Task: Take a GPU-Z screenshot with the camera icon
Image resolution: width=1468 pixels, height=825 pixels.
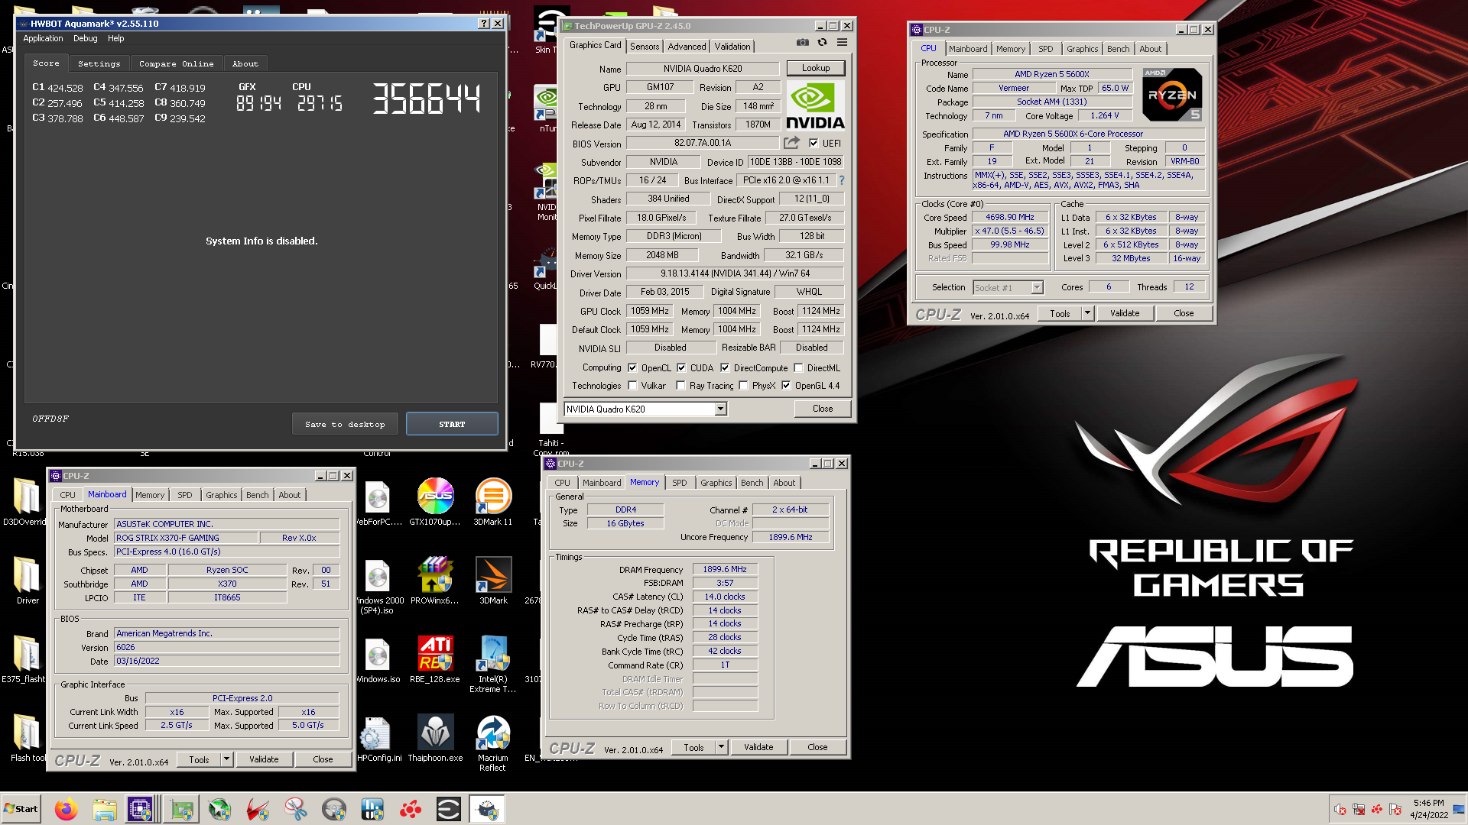Action: tap(802, 43)
